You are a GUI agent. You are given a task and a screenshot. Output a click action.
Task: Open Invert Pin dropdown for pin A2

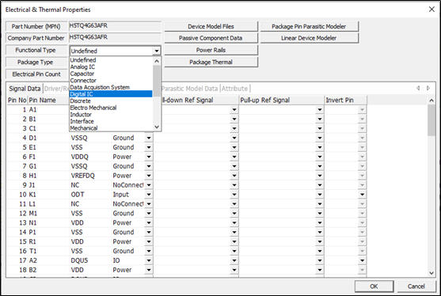click(363, 260)
